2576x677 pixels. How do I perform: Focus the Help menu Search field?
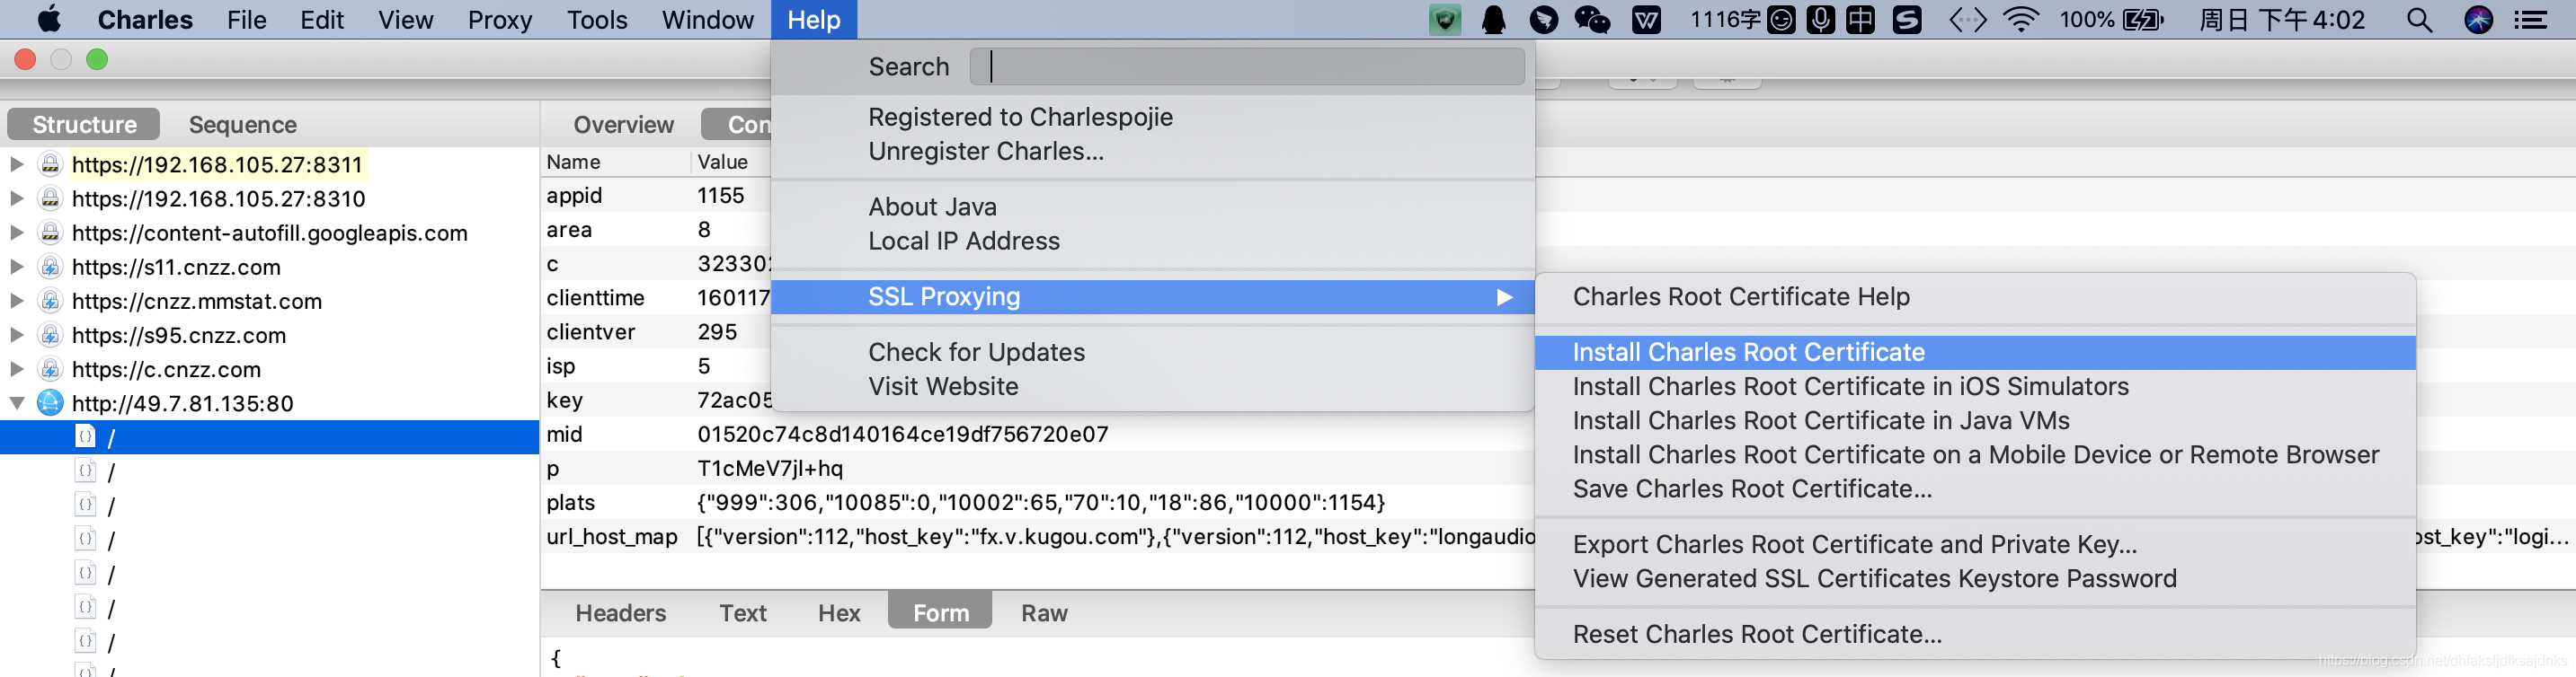pyautogui.click(x=1247, y=67)
